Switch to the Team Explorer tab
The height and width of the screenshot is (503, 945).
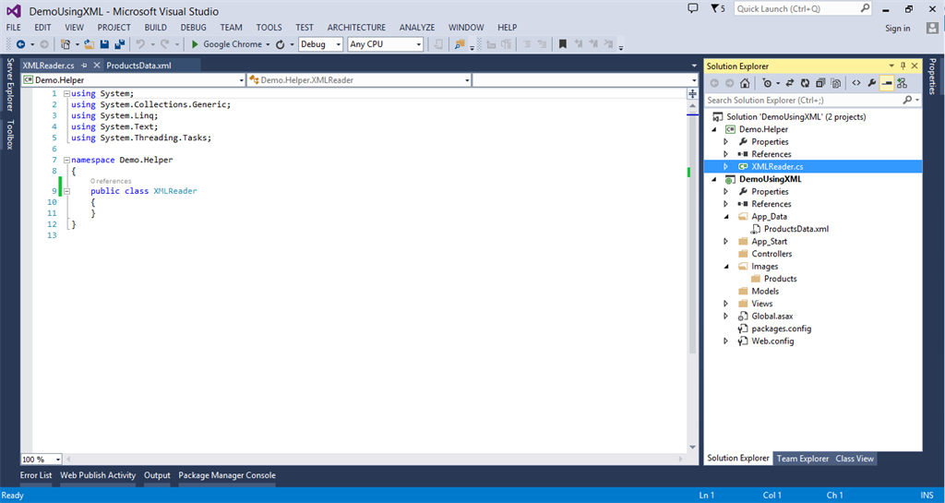point(802,459)
